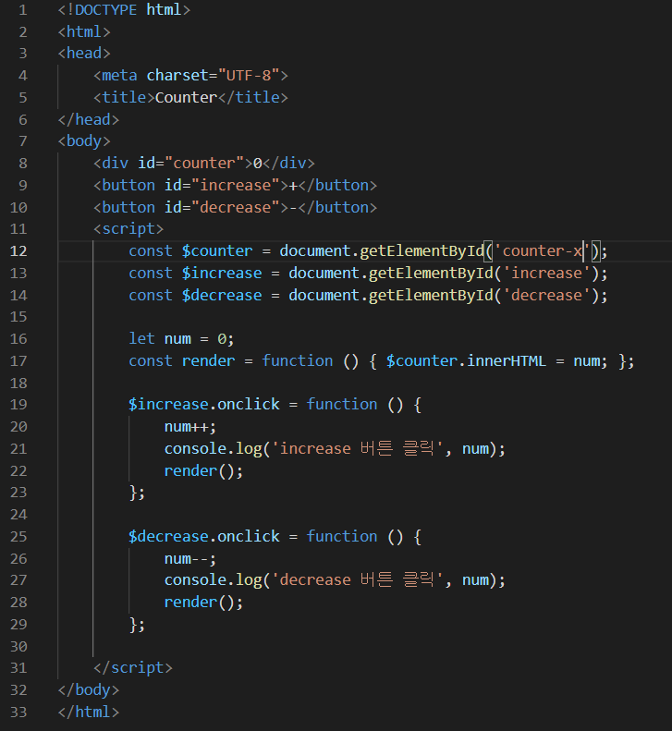672x731 pixels.
Task: Click the num++; statement
Action: click(190, 427)
